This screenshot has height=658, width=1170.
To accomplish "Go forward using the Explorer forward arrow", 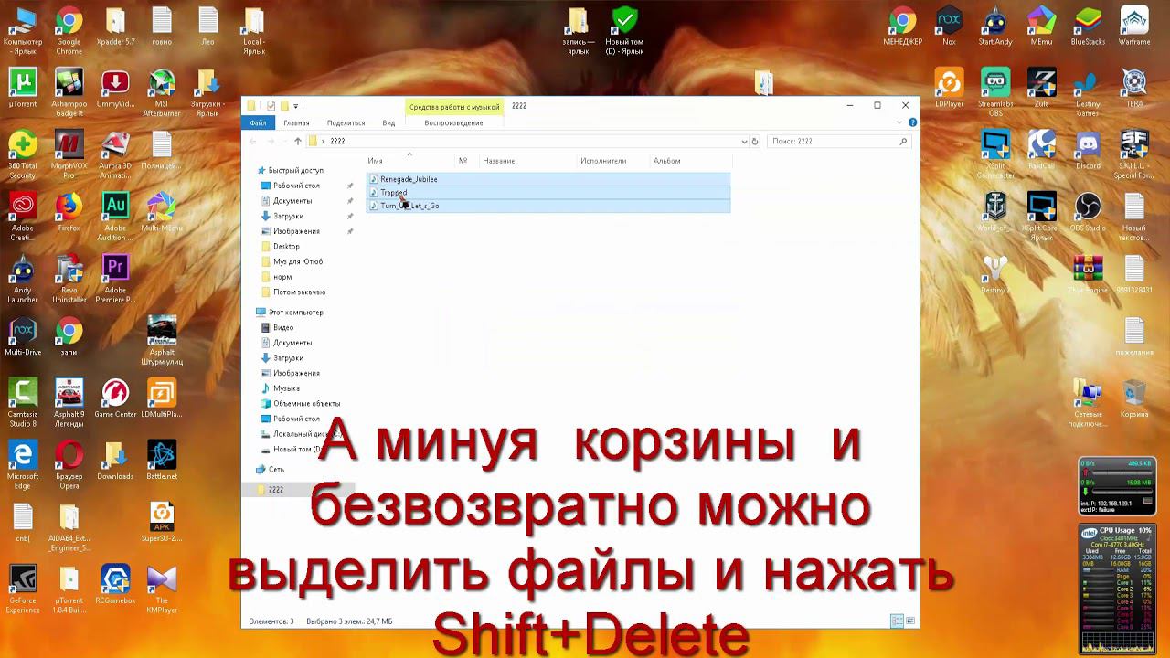I will tap(271, 142).
